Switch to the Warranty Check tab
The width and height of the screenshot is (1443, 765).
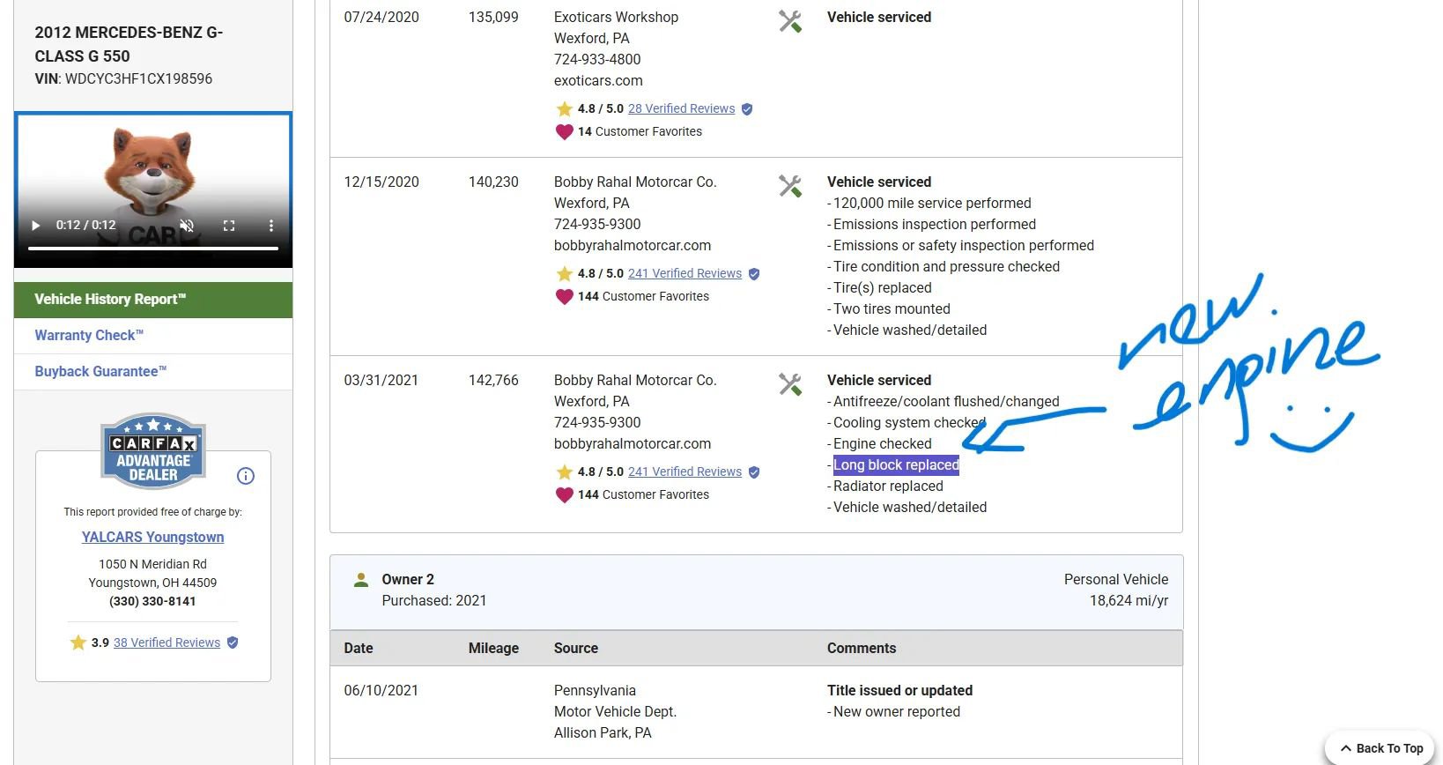coord(89,336)
